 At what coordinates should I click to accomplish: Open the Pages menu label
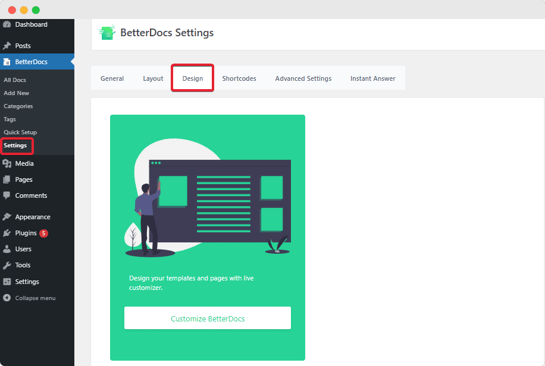[x=24, y=179]
